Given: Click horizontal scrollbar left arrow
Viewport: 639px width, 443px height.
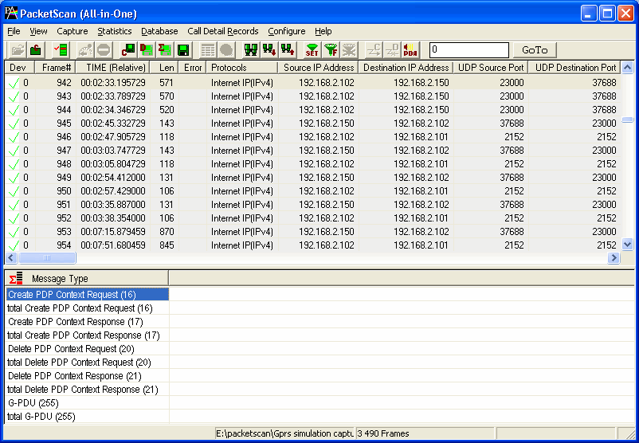Looking at the screenshot, I should point(11,257).
